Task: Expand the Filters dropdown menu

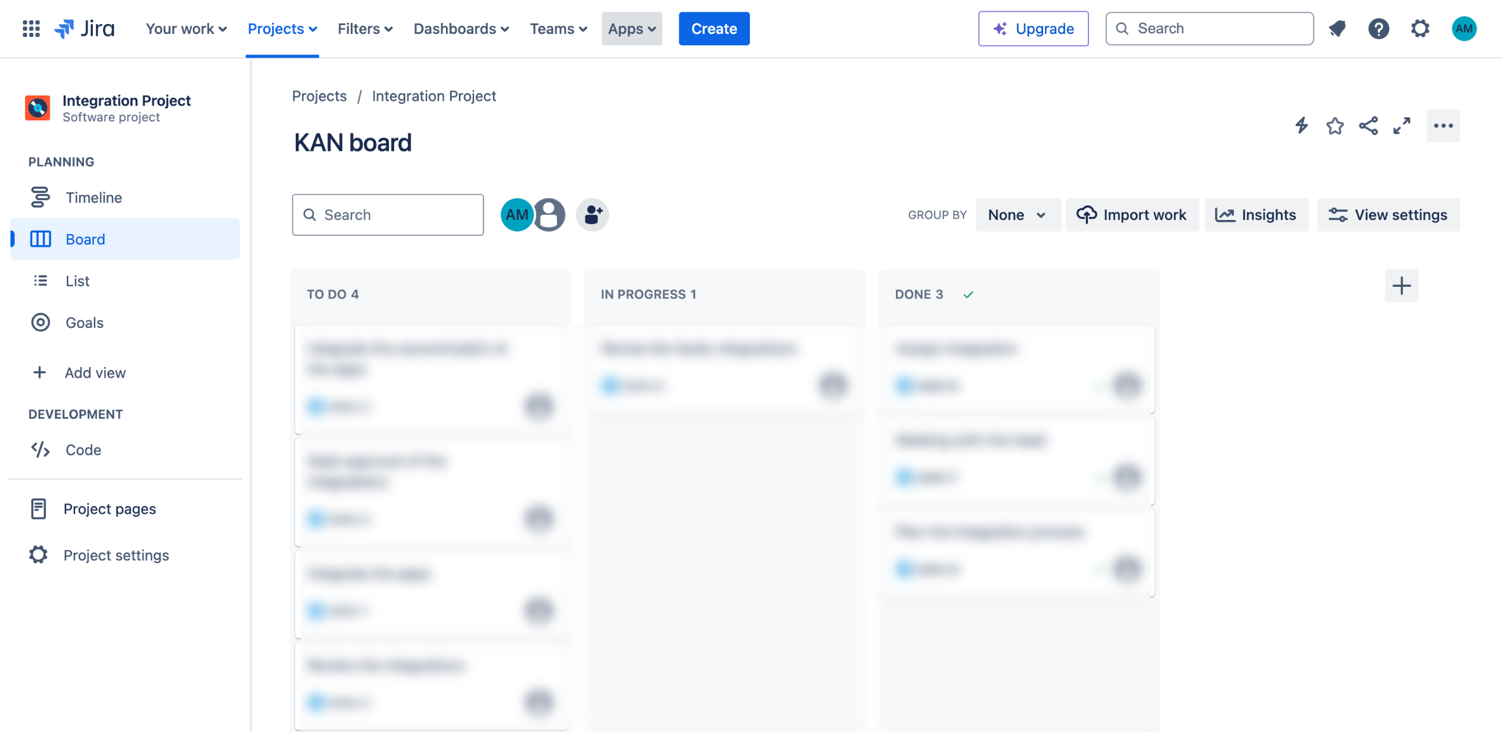Action: [x=365, y=29]
